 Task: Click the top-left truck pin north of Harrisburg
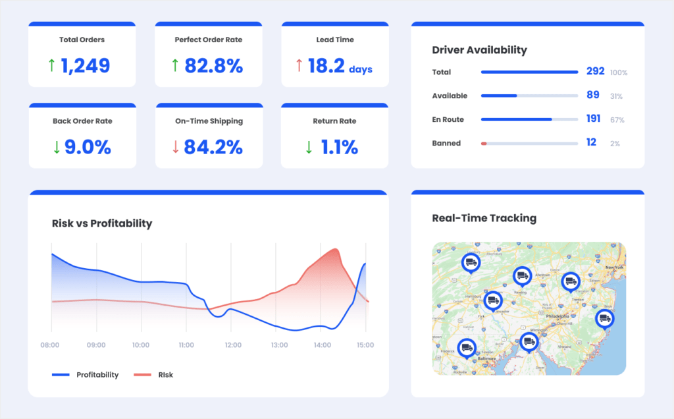[471, 262]
